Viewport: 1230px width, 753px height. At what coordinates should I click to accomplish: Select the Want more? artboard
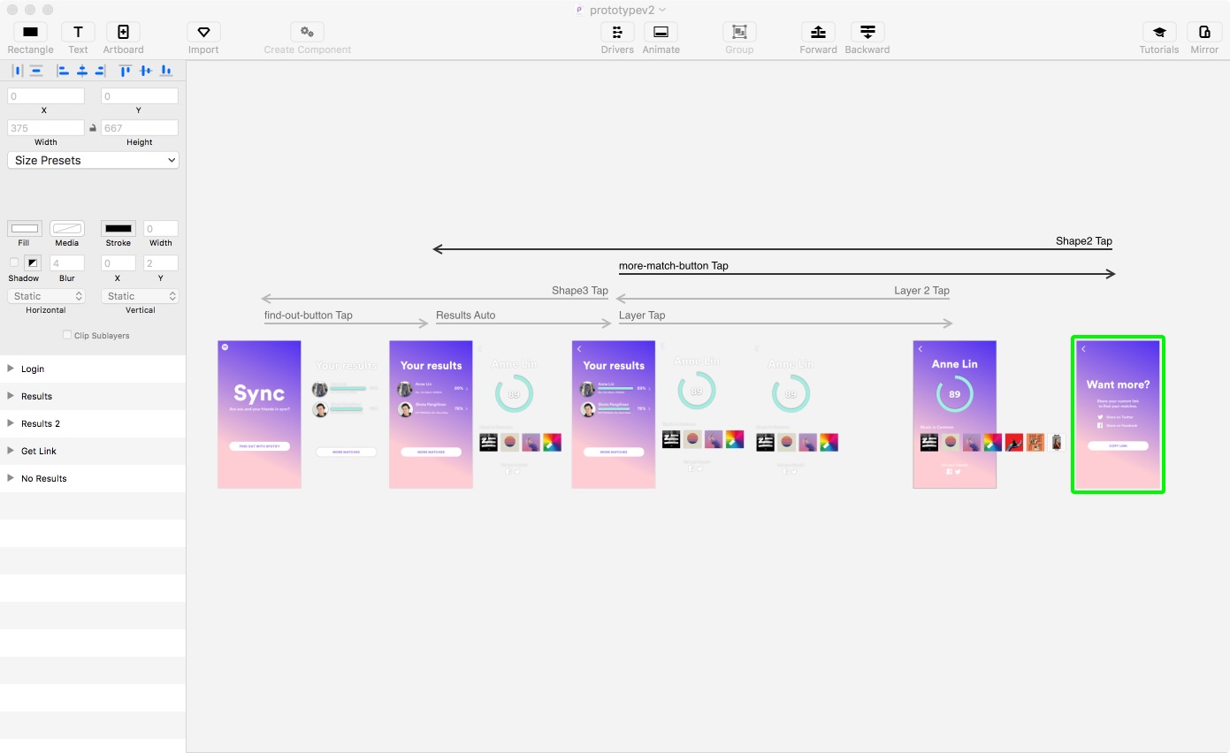1118,415
